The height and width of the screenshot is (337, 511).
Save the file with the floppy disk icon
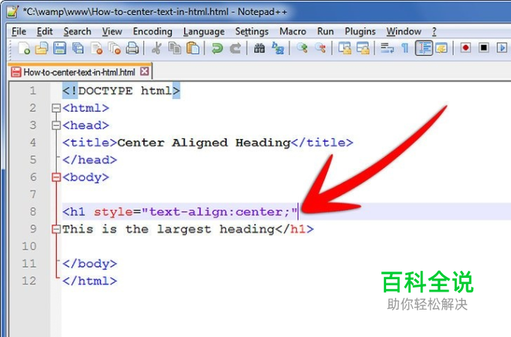60,48
